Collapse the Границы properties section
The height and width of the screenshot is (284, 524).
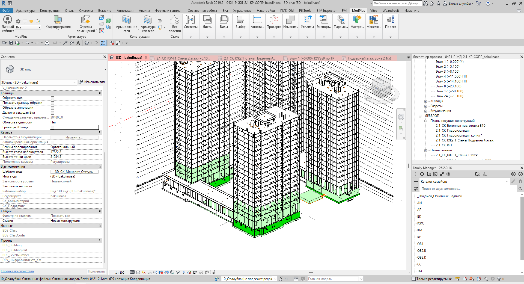pos(100,93)
